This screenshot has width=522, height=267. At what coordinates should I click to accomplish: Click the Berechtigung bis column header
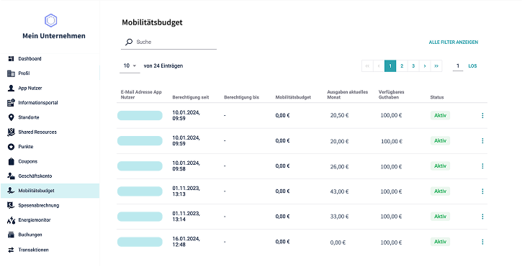tap(241, 98)
